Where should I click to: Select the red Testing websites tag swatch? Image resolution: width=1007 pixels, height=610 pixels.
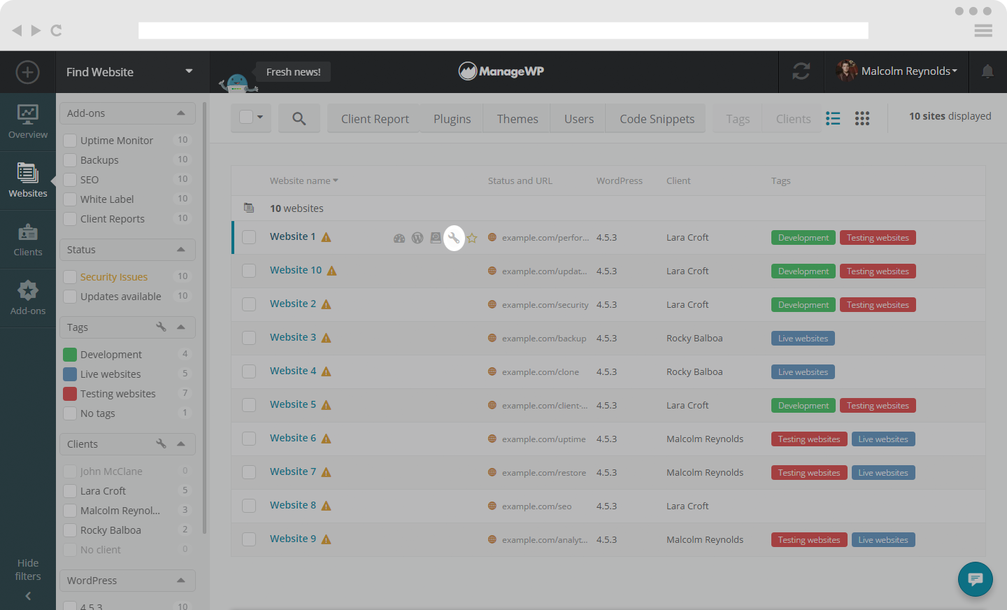point(70,394)
